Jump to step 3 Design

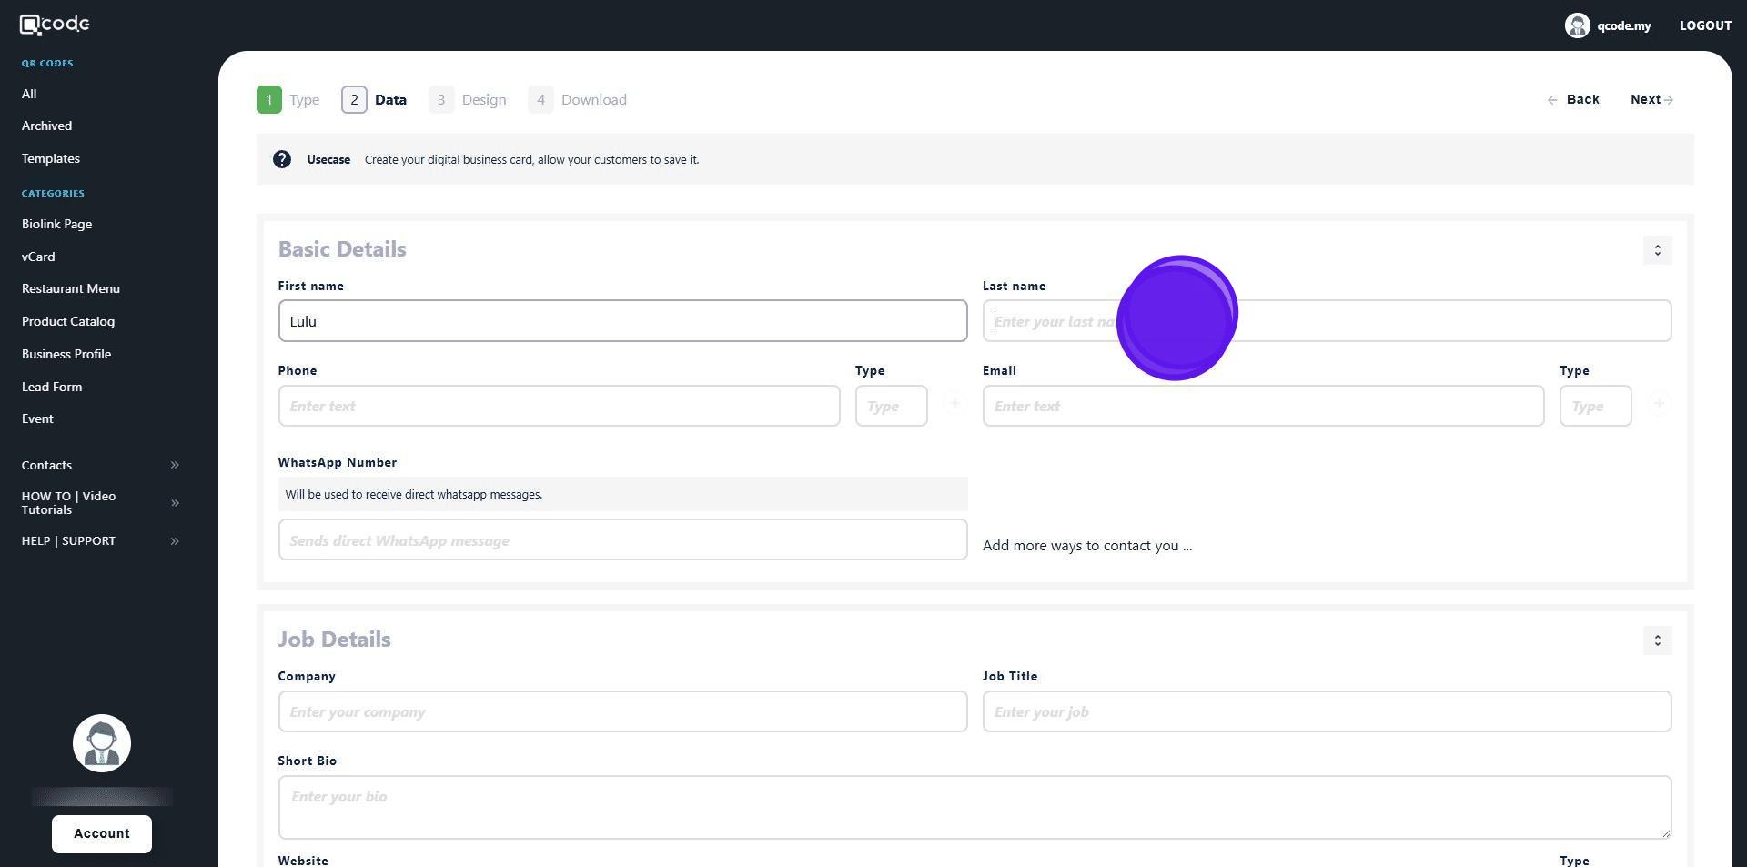tap(468, 100)
